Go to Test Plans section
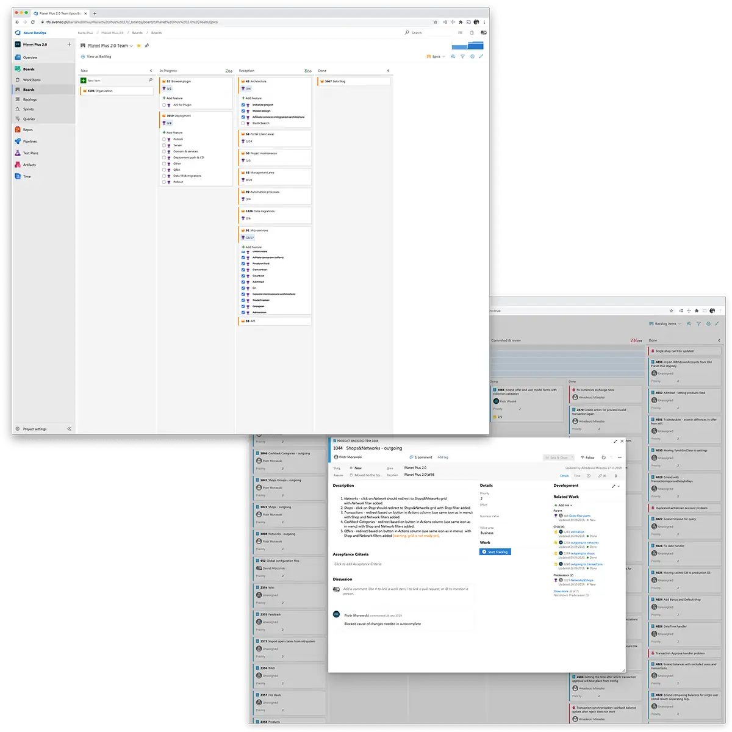The width and height of the screenshot is (732, 732). [30, 153]
